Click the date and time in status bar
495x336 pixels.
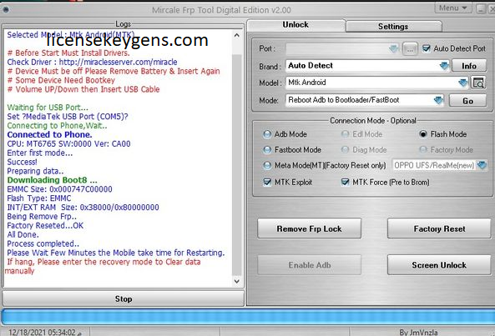click(x=45, y=332)
